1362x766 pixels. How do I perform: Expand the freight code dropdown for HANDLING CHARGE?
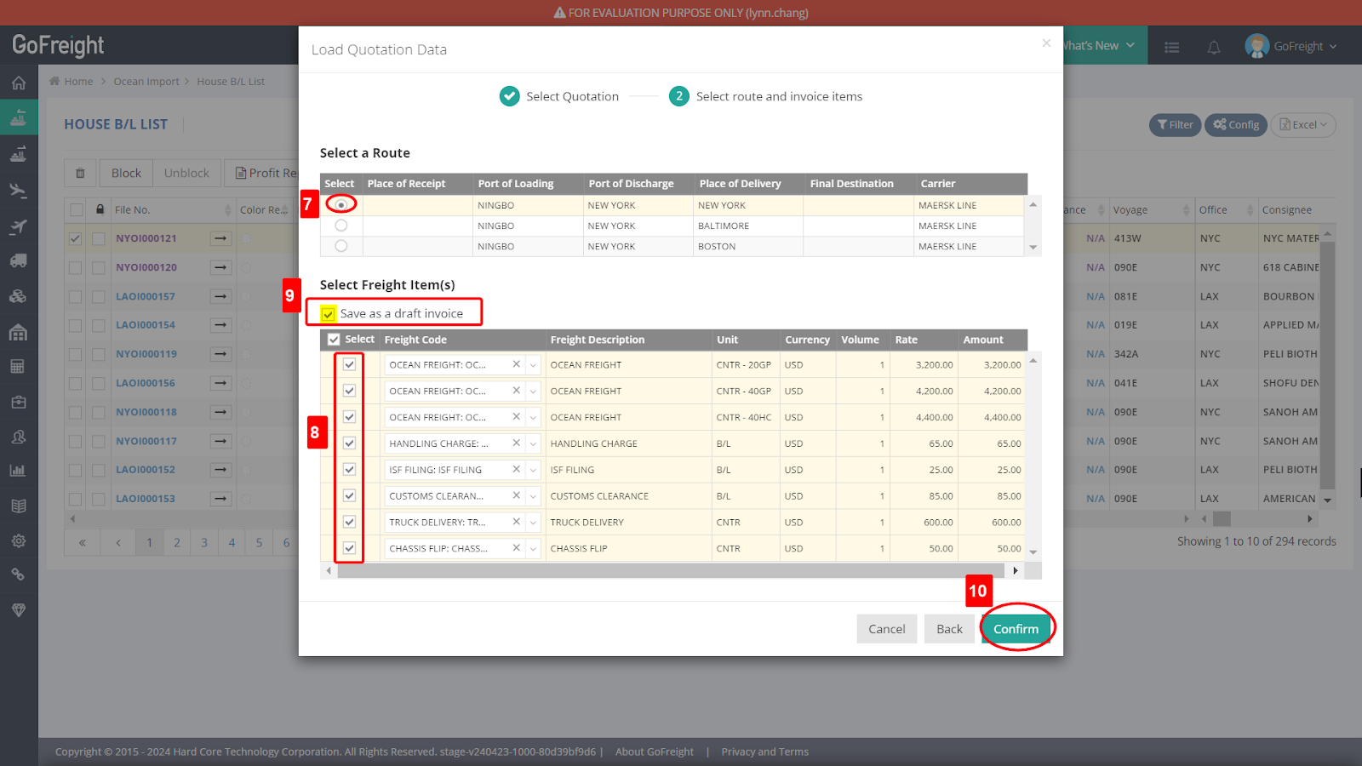point(533,443)
